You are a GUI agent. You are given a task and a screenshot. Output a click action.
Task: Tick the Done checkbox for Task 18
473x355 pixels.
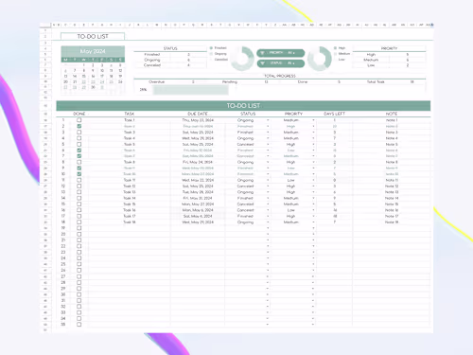(x=79, y=222)
